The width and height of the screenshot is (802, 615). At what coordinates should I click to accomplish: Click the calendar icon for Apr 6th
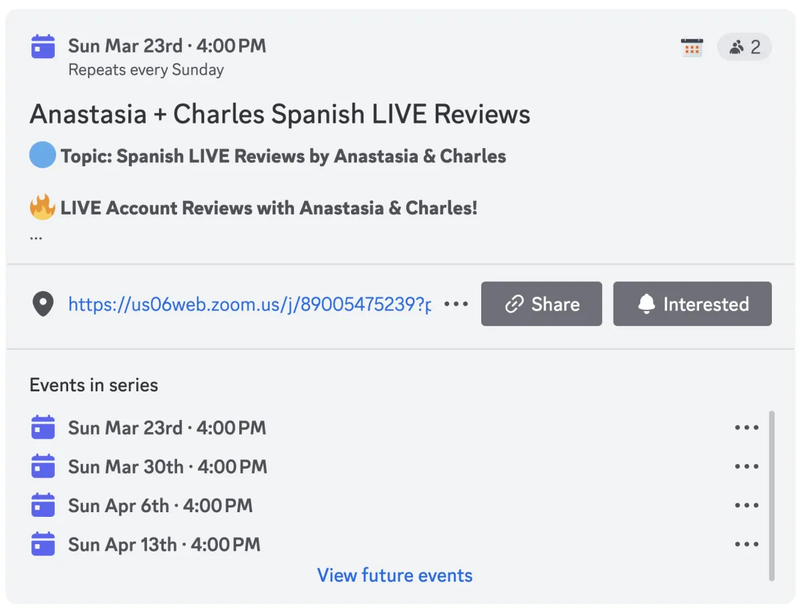pos(43,505)
